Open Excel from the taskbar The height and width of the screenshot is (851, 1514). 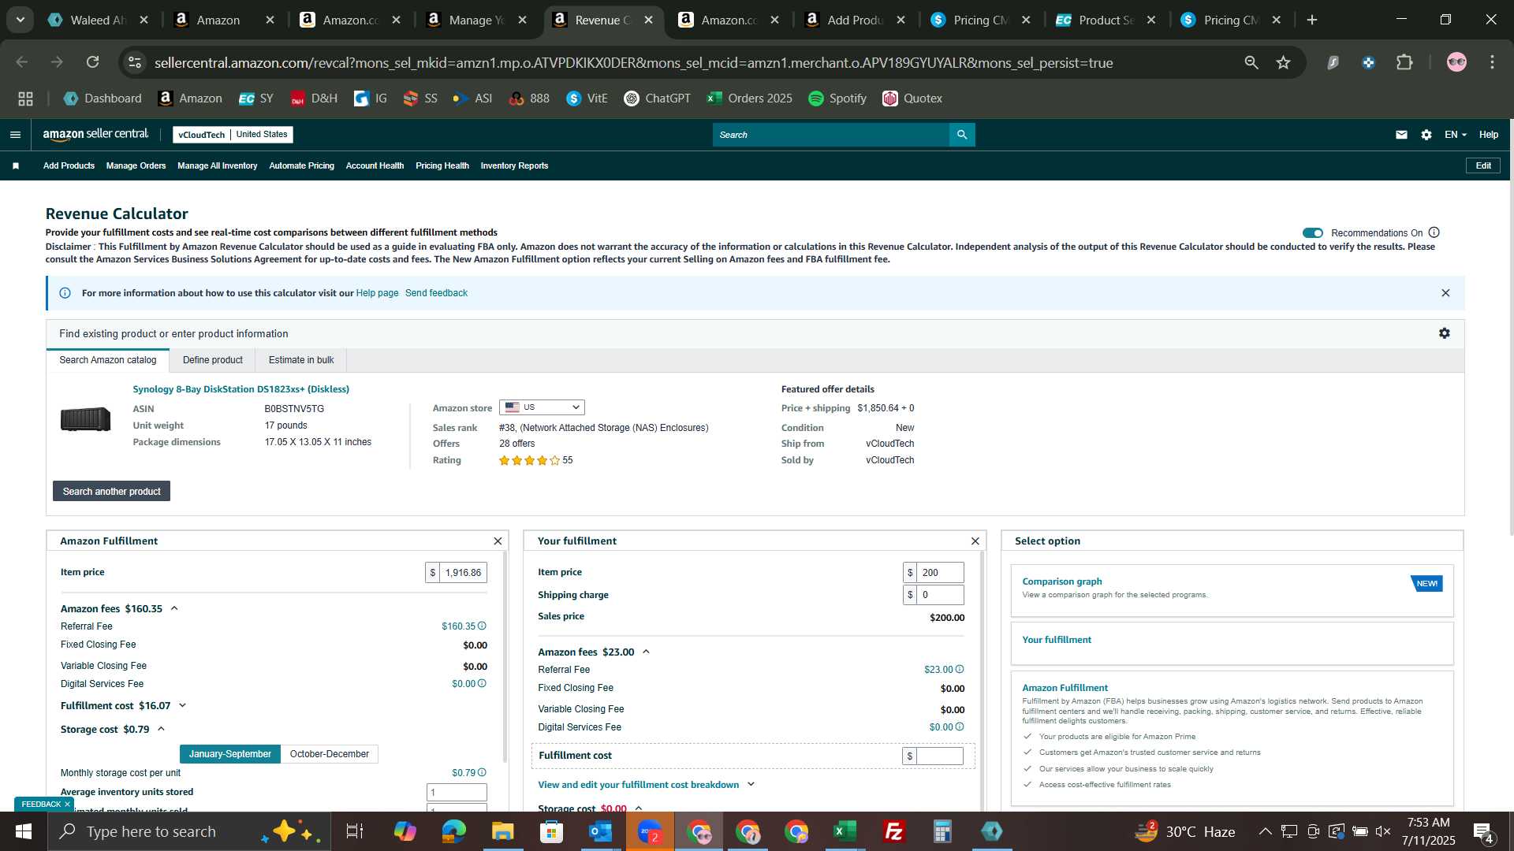tap(845, 831)
